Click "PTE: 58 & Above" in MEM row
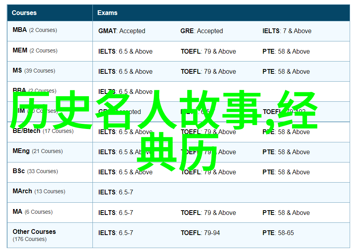Image resolution: width=356 pixels, height=252 pixels. pos(286,51)
